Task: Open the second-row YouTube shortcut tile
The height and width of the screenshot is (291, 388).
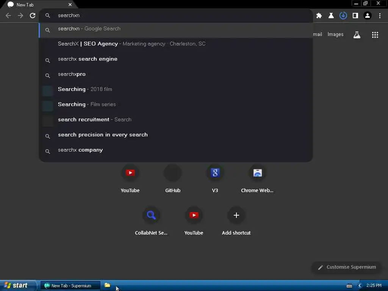Action: point(194,221)
